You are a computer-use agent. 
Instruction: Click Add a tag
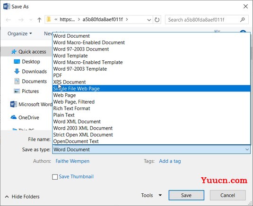(170, 161)
